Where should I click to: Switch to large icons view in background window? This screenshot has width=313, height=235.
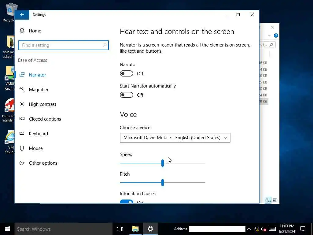point(275,200)
